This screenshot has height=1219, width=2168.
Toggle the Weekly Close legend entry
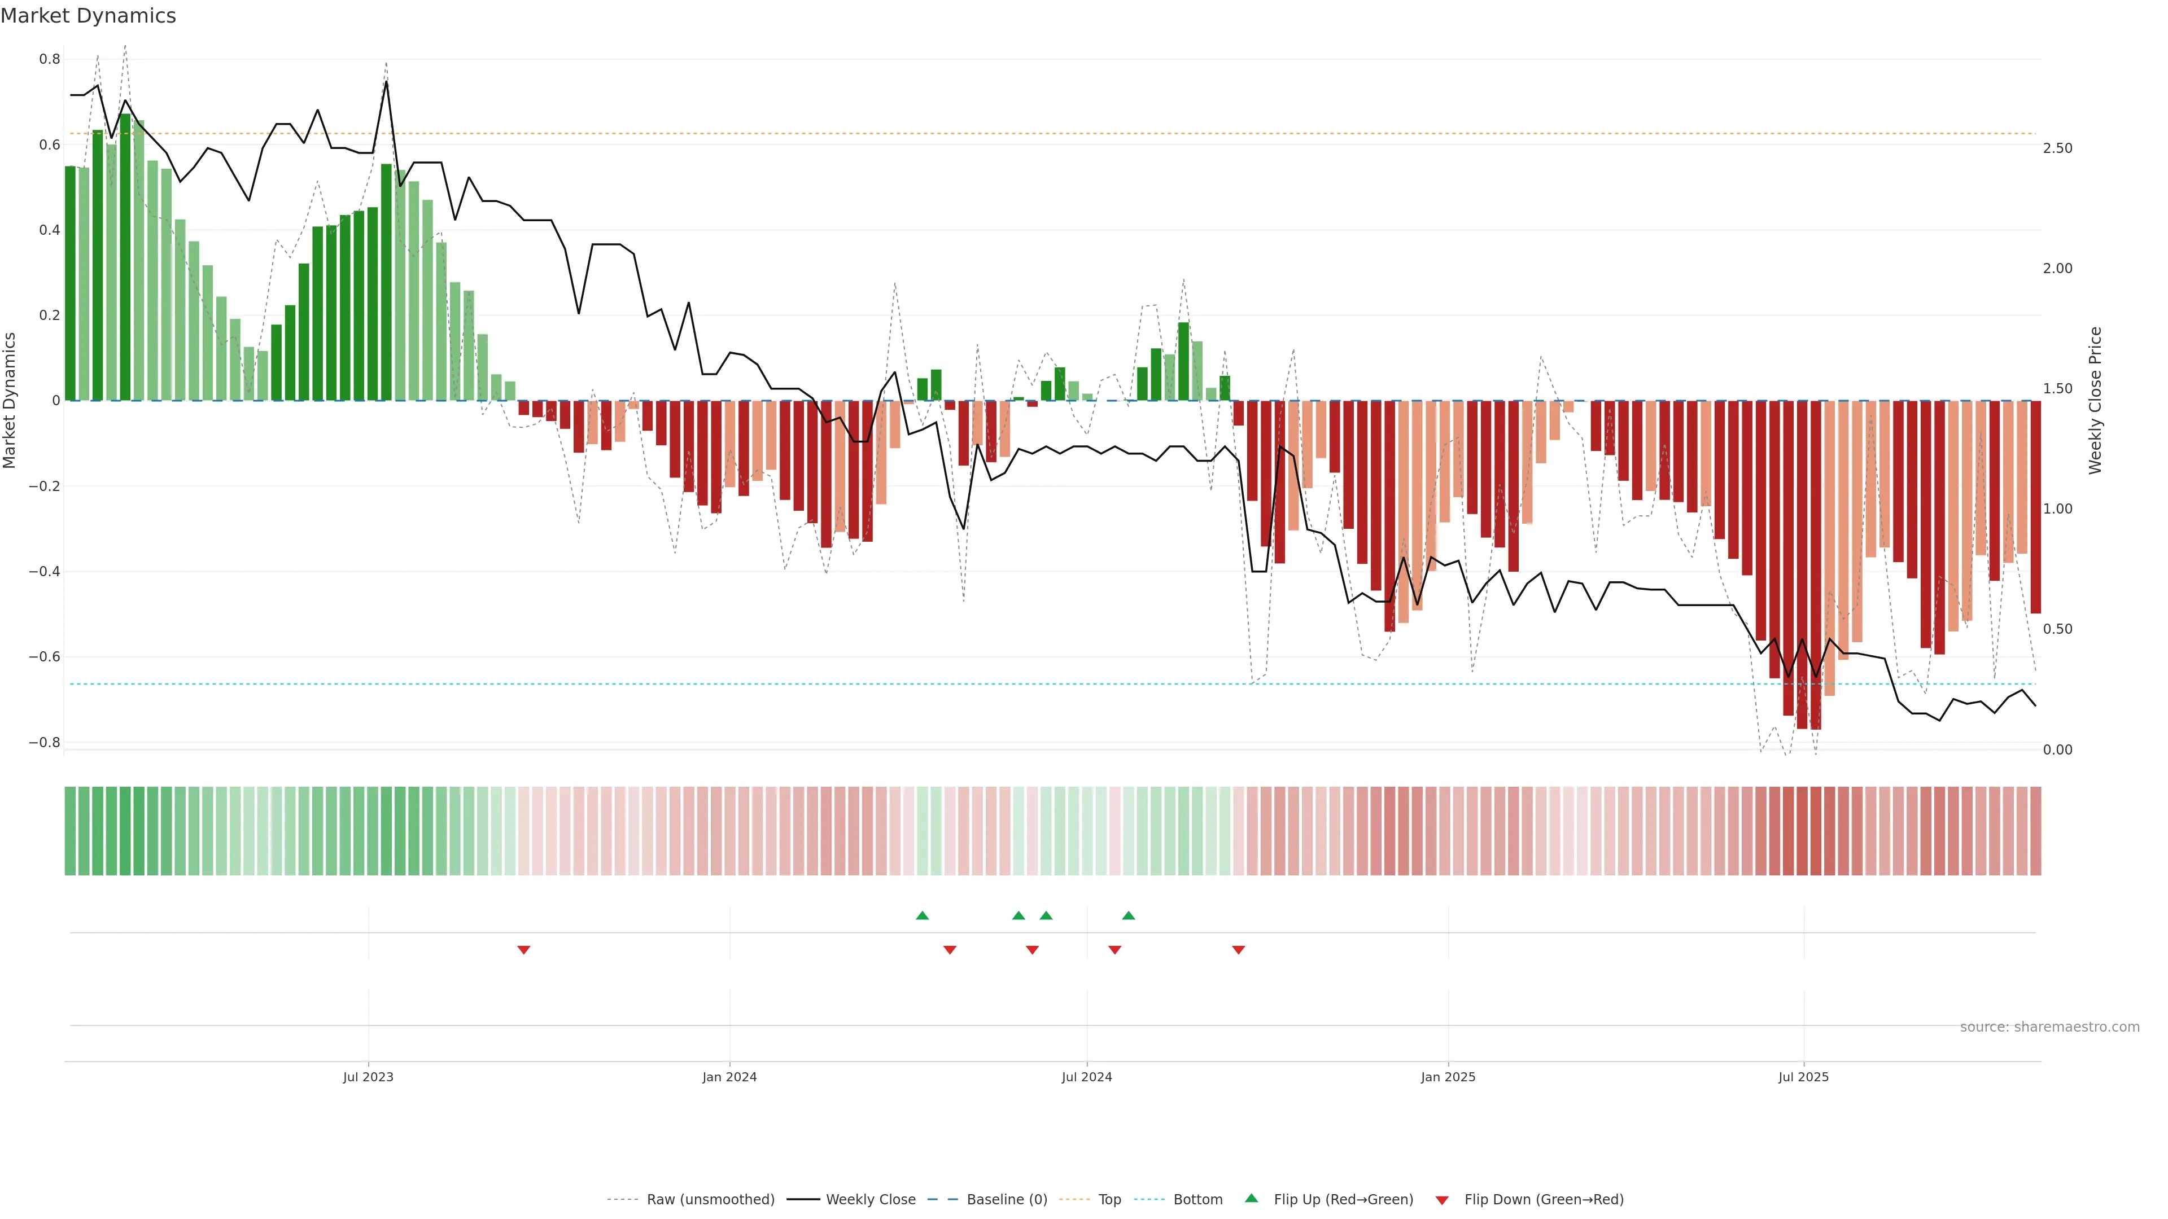click(x=870, y=1200)
